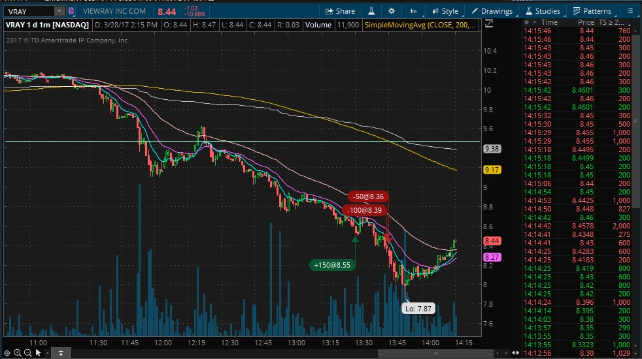This screenshot has height=359, width=642.
Task: Open Time and Sales settings gear
Action: (527, 22)
